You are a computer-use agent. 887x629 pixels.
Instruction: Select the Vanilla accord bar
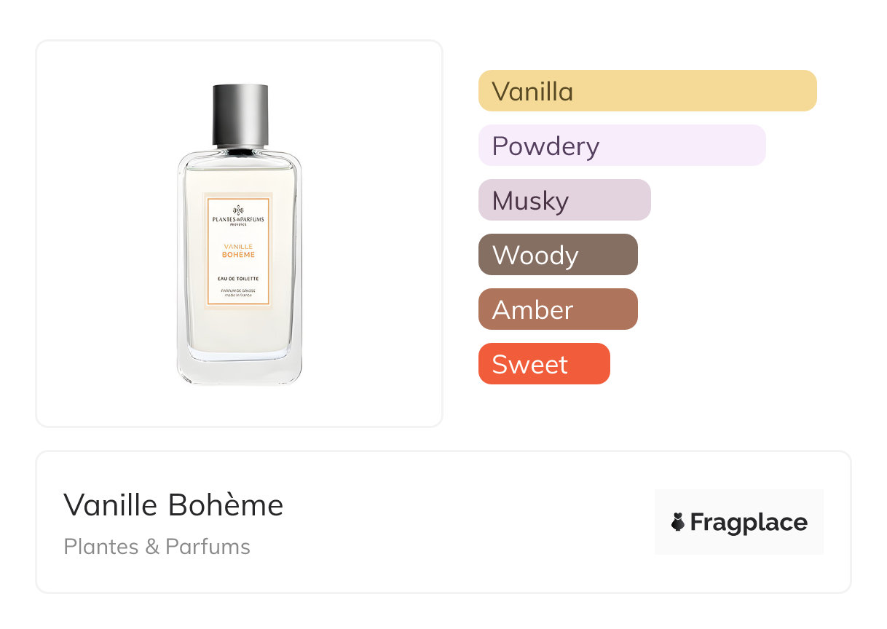coord(647,91)
